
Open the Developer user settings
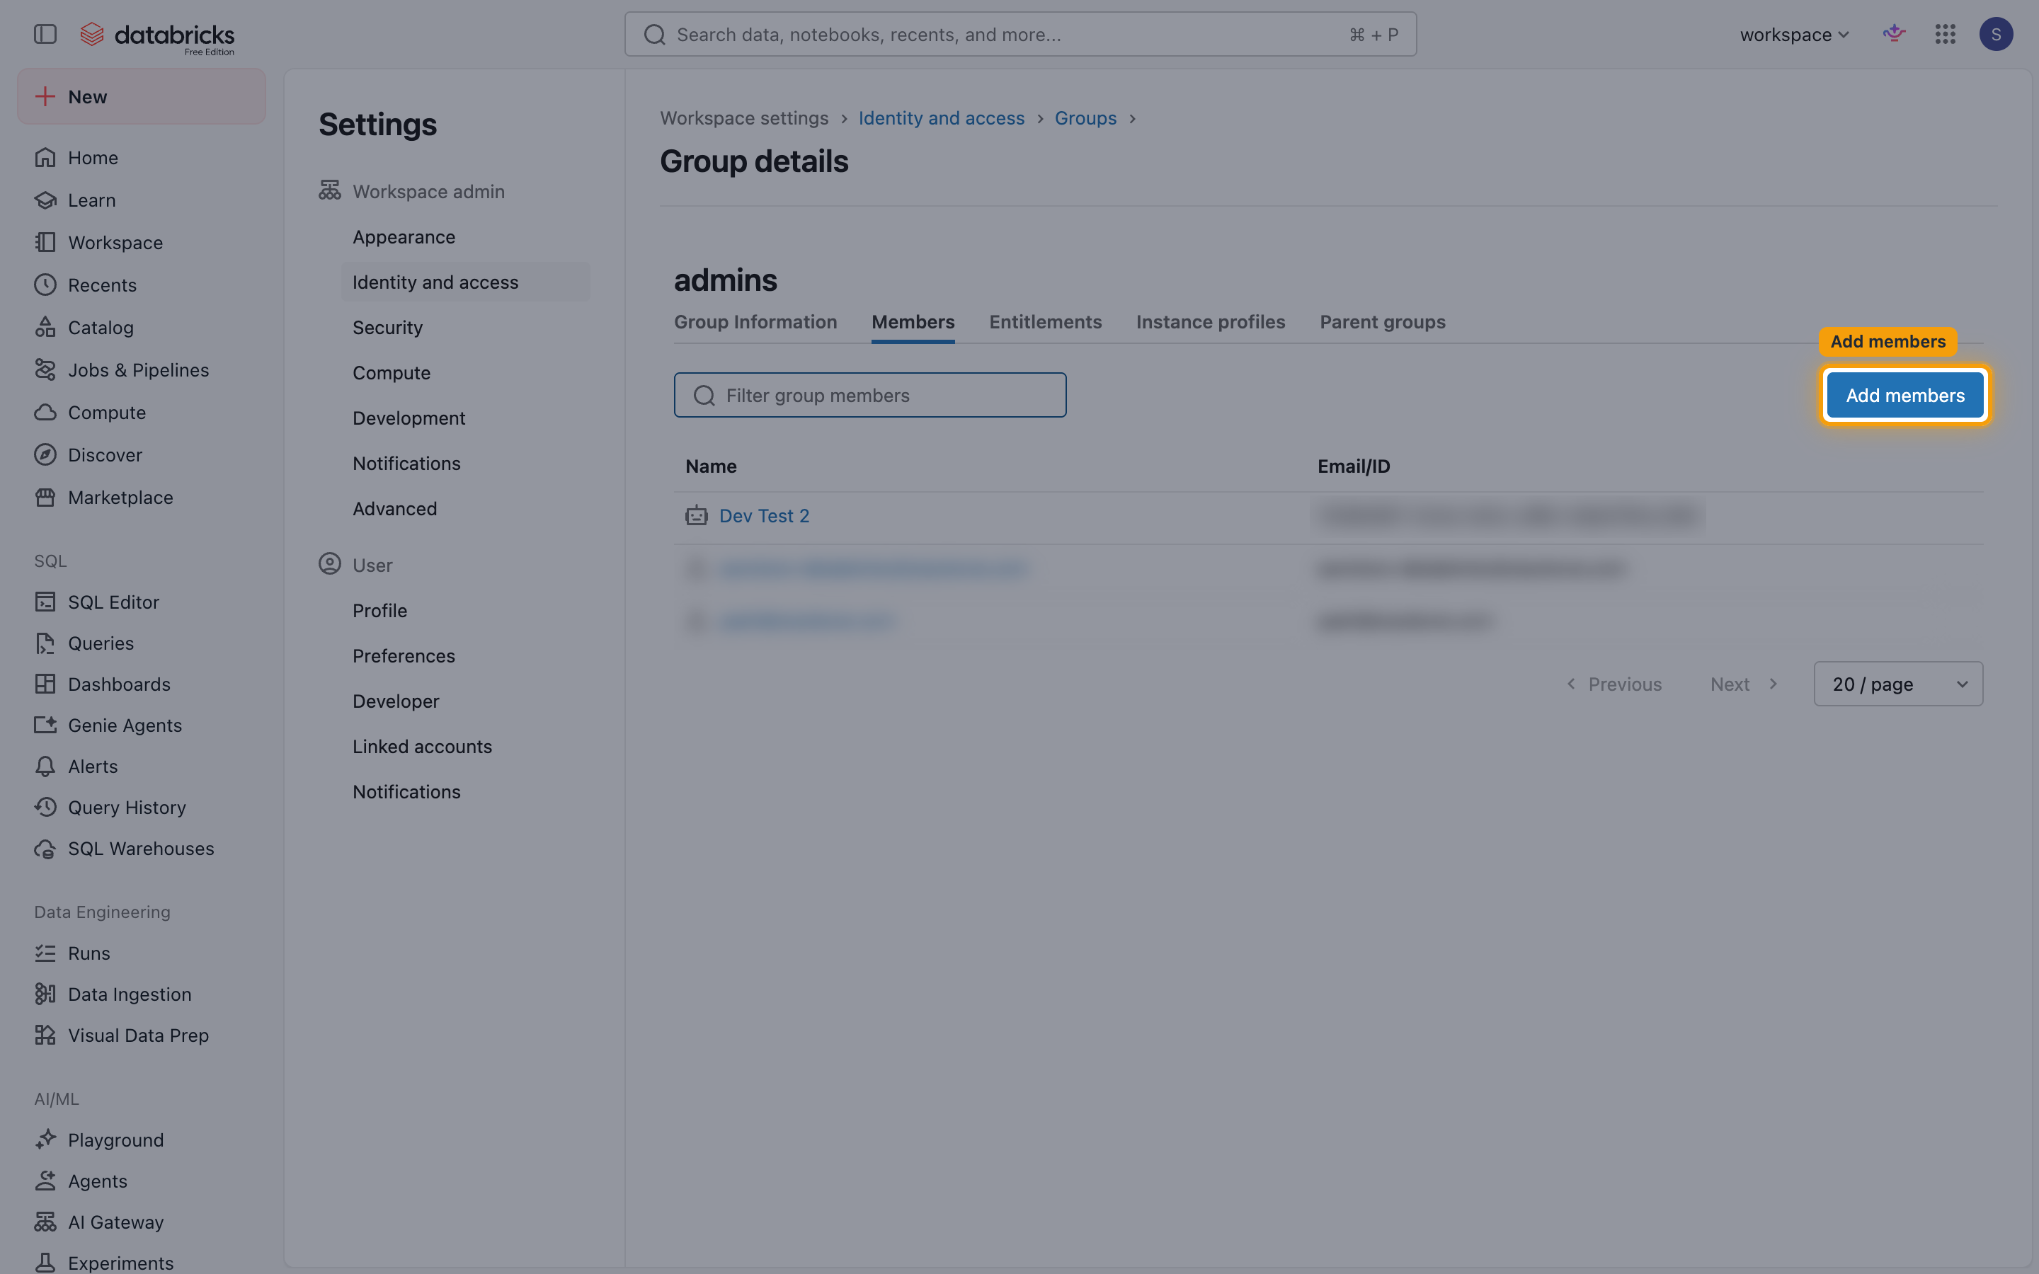click(x=396, y=701)
